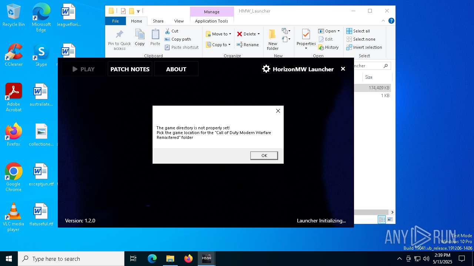Click Edit in ribbon Open group
Screen dimensions: 474x266
326,39
